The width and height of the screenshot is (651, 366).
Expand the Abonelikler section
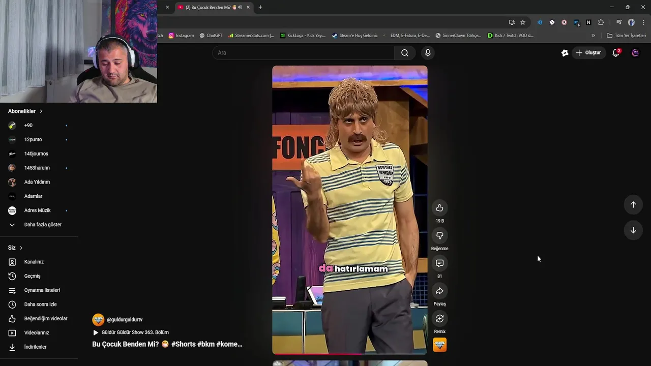25,111
